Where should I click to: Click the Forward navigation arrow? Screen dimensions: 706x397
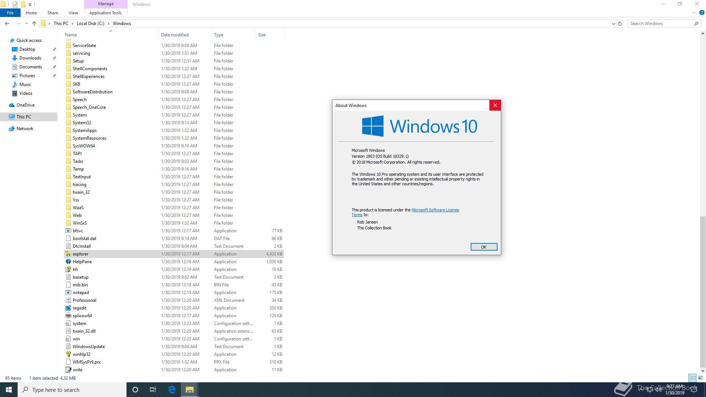tap(18, 24)
